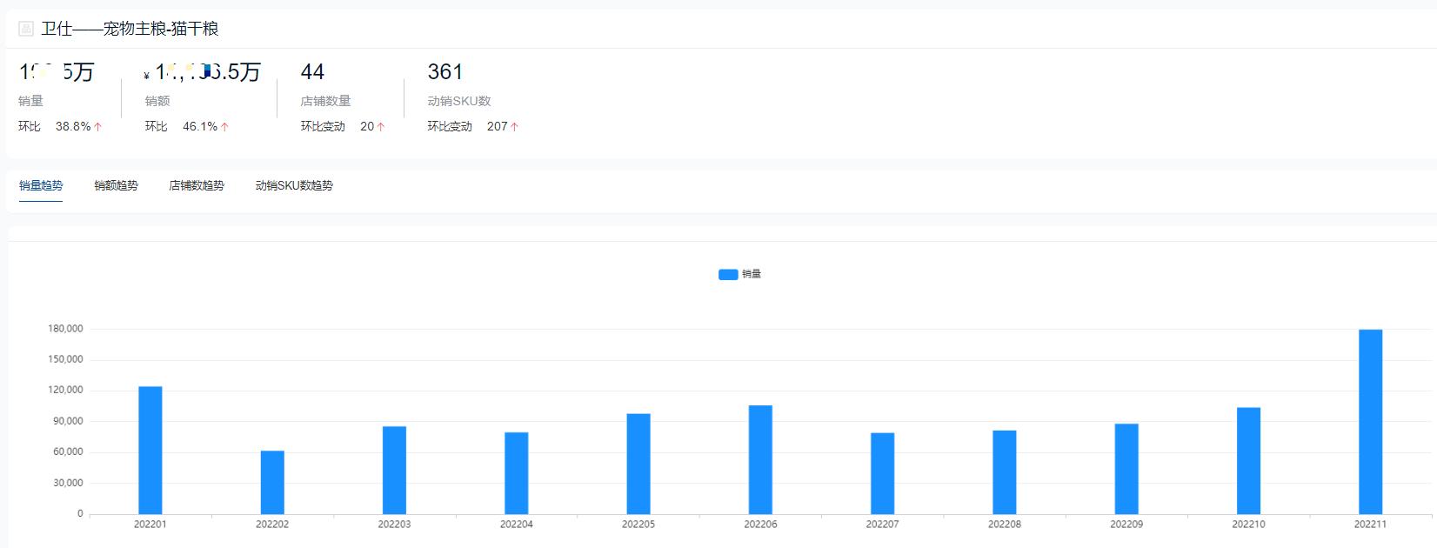Click the brand icon beside 卫仕 title

click(x=26, y=30)
